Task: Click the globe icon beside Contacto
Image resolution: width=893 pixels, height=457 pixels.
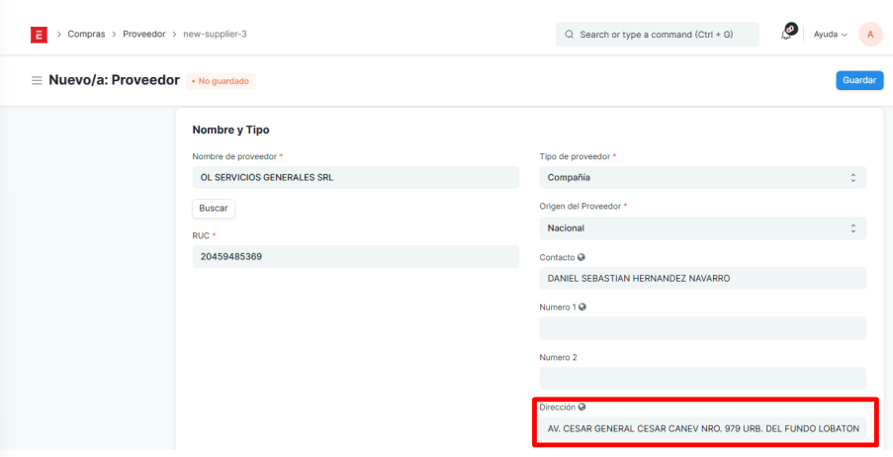Action: 582,257
